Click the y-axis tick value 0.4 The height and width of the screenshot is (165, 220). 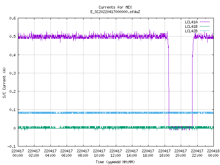coord(12,55)
